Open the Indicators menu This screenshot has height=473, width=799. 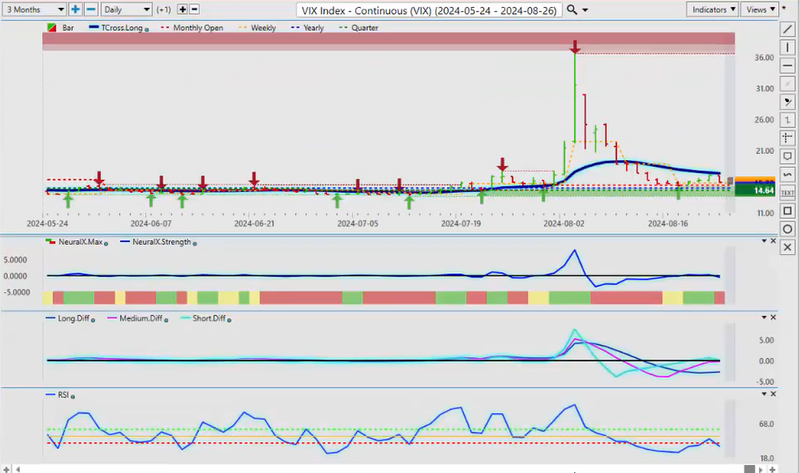713,10
